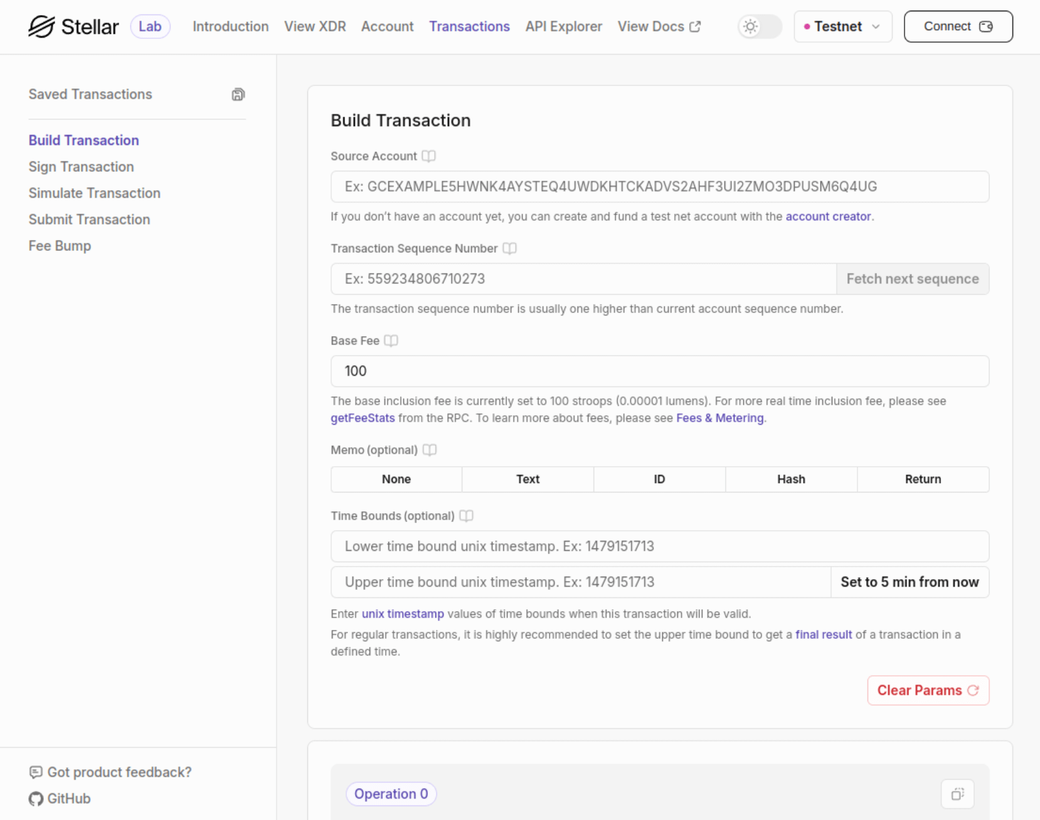The image size is (1040, 820).
Task: Open the Account nav item
Action: tap(387, 26)
